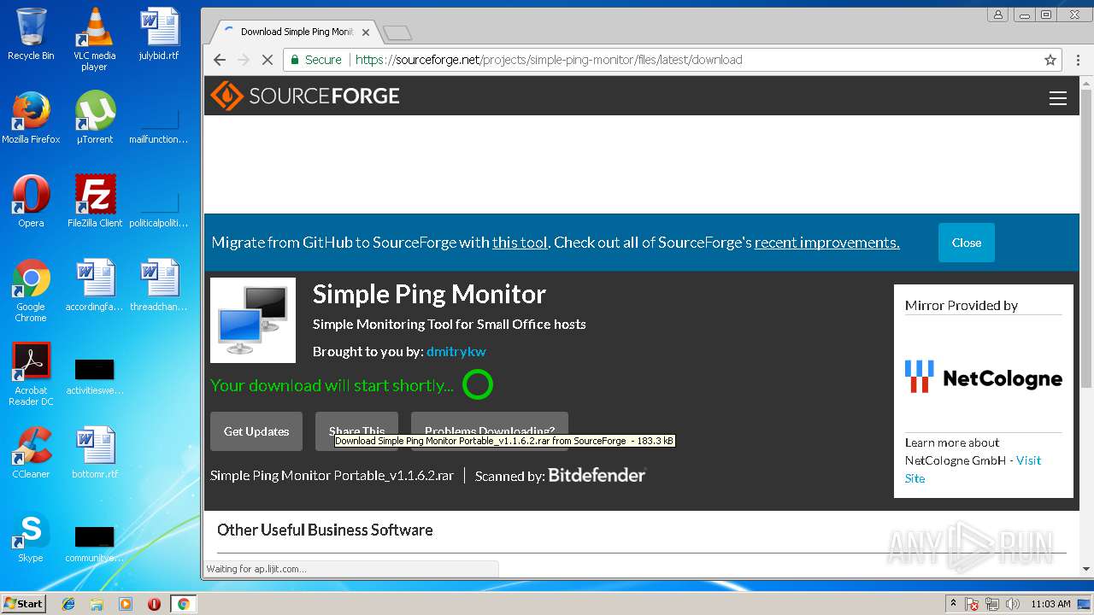Click the Chrome back arrow
Image resolution: width=1094 pixels, height=615 pixels.
(x=220, y=60)
